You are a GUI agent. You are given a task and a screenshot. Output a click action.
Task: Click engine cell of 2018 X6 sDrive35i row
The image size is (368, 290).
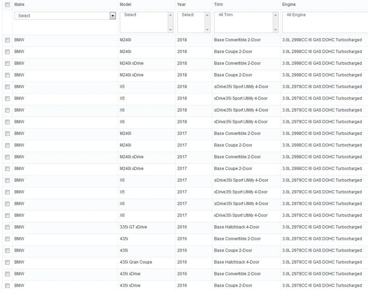[322, 110]
